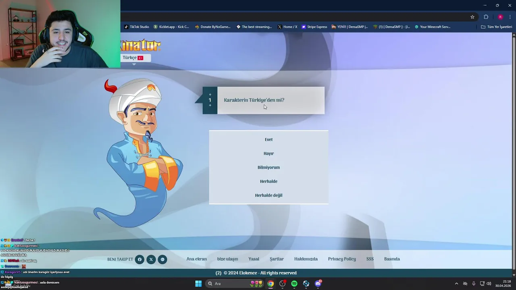This screenshot has height=290, width=516.
Task: Choose the Bilmiyorum answer
Action: pyautogui.click(x=268, y=167)
